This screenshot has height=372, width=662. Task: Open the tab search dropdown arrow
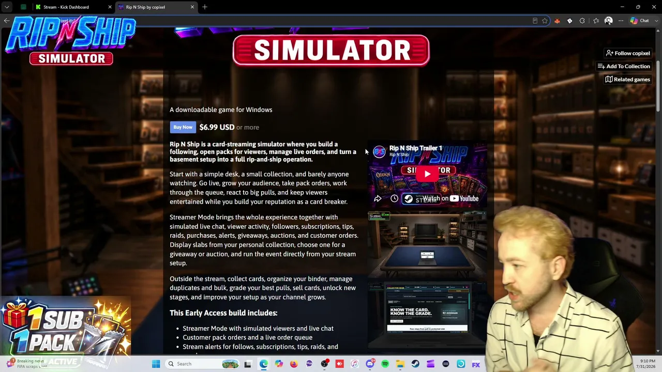point(7,7)
